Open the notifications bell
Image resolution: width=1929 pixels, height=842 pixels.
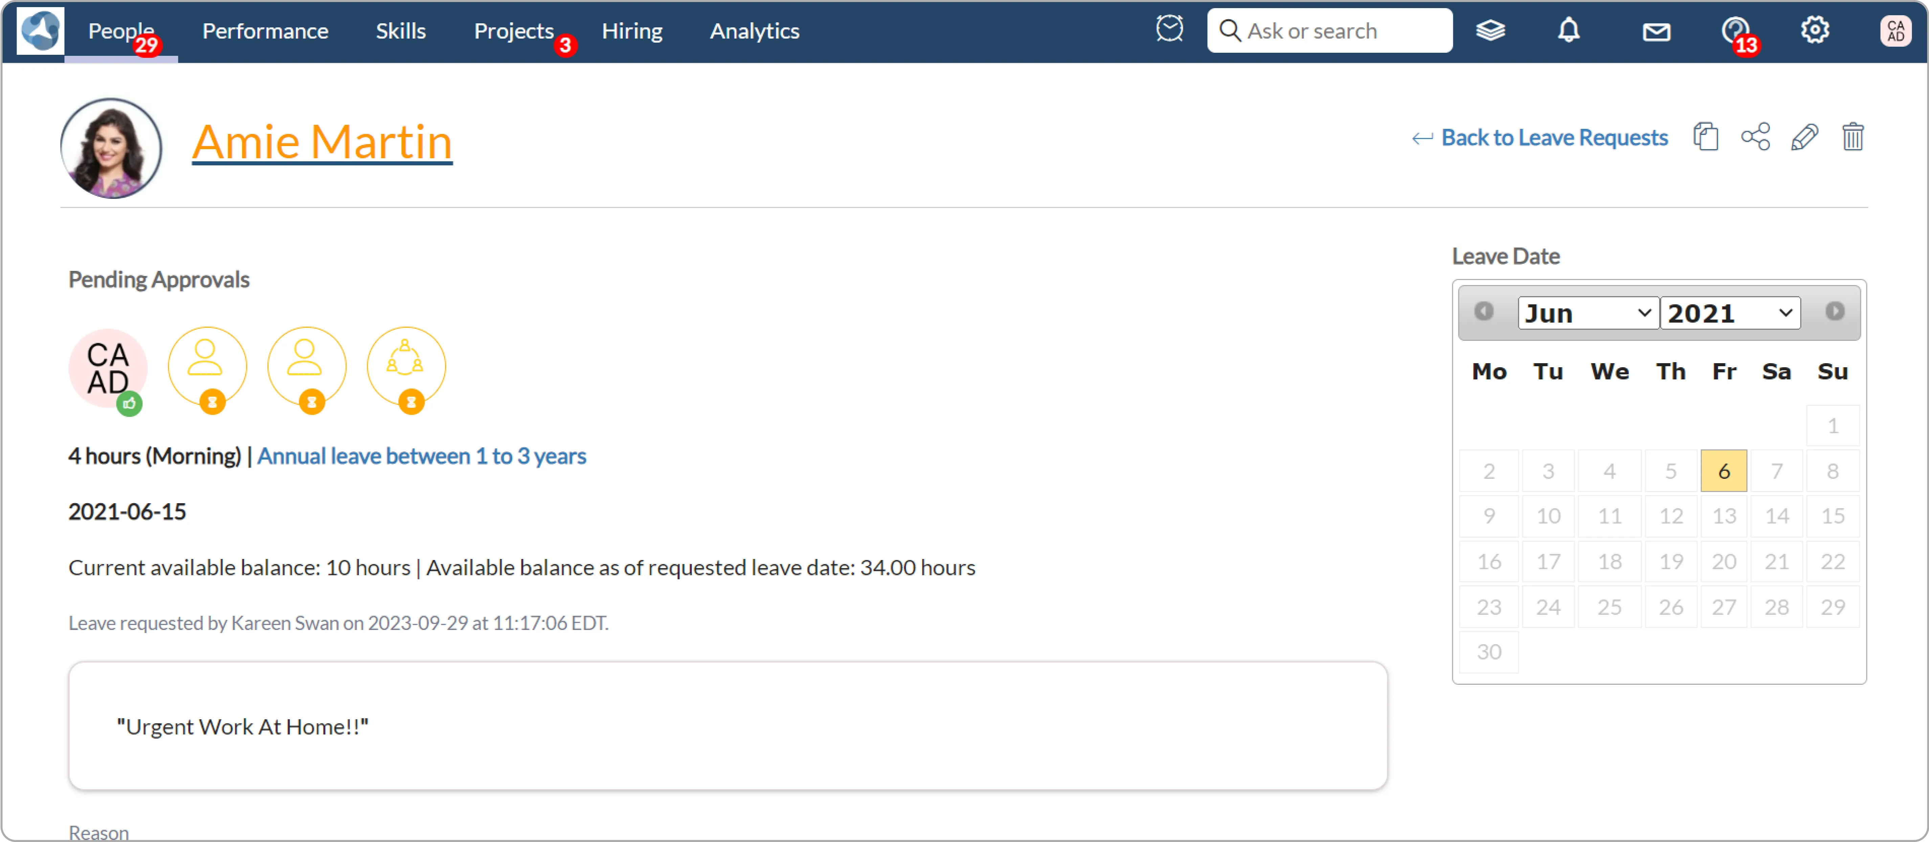click(1568, 31)
